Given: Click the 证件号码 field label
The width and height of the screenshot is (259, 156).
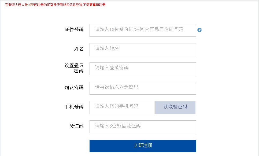Looking at the screenshot, I should click(x=74, y=30).
